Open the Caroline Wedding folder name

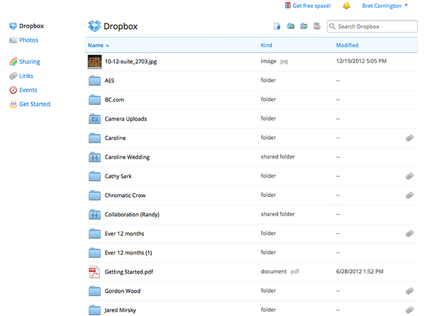[x=127, y=157]
